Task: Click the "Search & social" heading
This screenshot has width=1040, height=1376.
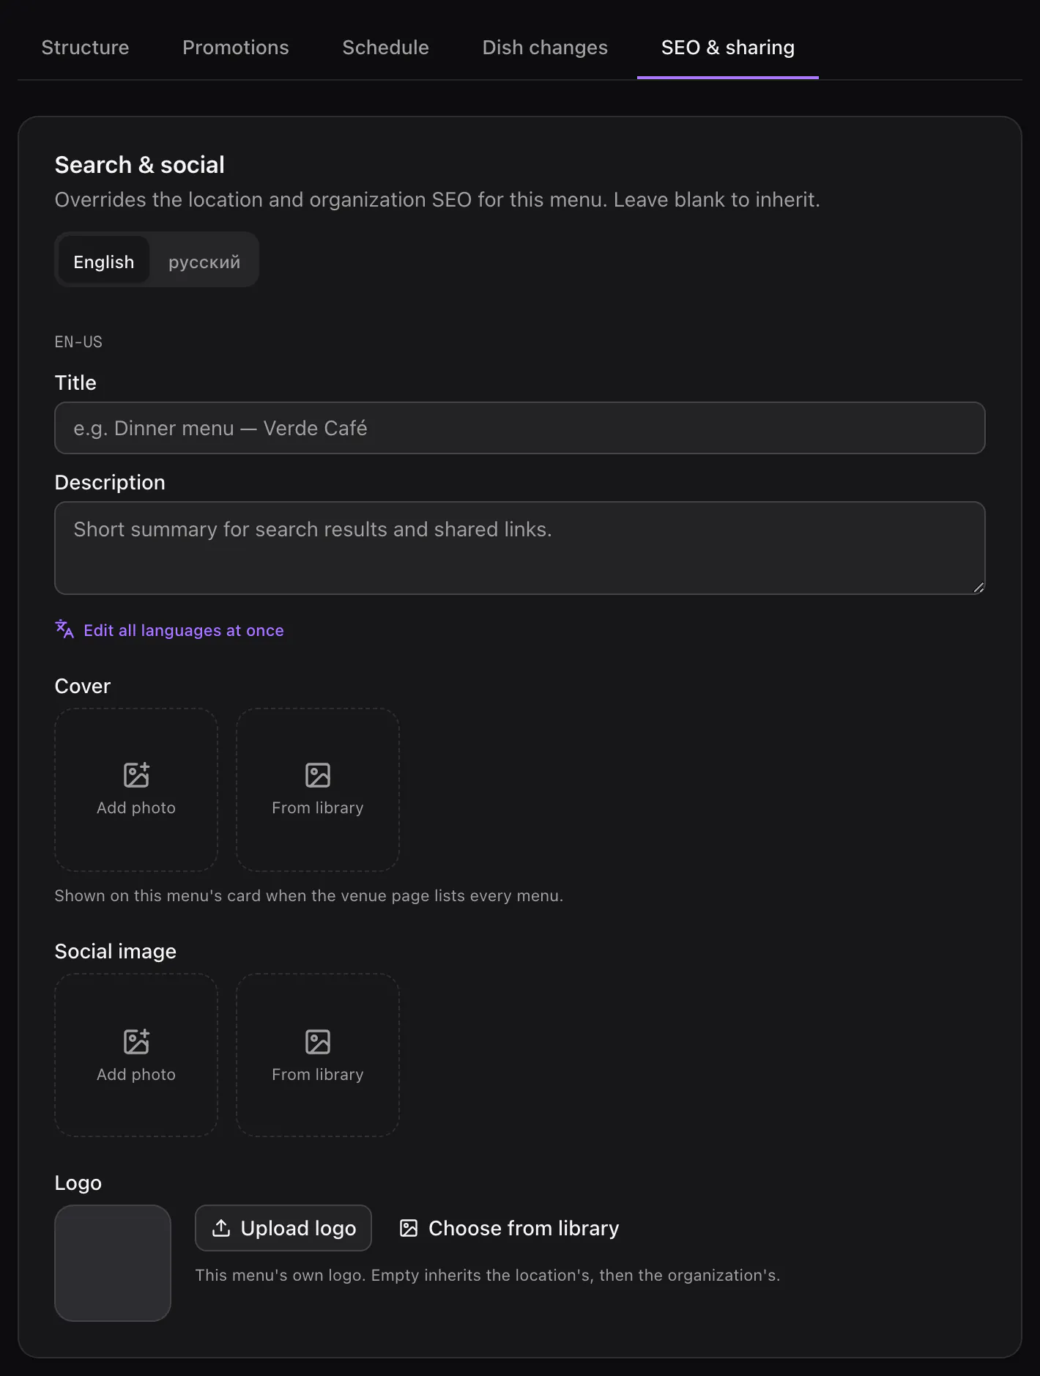Action: [x=140, y=165]
